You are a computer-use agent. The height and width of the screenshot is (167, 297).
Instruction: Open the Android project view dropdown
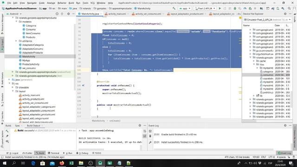click(x=14, y=14)
